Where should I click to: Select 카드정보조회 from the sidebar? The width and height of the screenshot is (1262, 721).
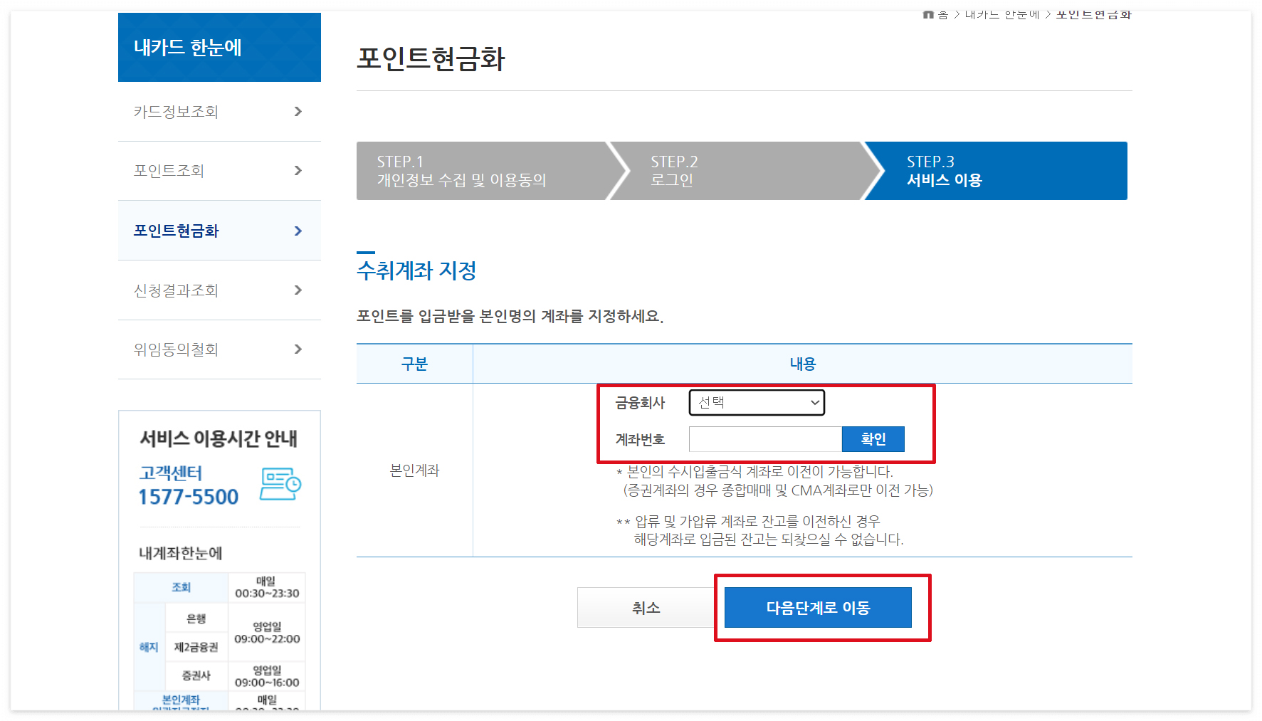click(175, 112)
